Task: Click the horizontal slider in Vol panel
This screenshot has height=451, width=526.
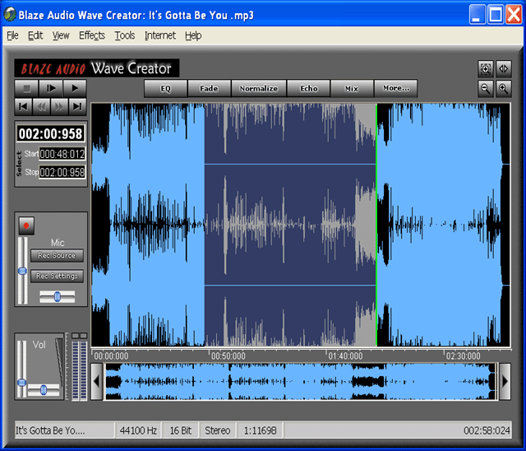Action: click(44, 390)
